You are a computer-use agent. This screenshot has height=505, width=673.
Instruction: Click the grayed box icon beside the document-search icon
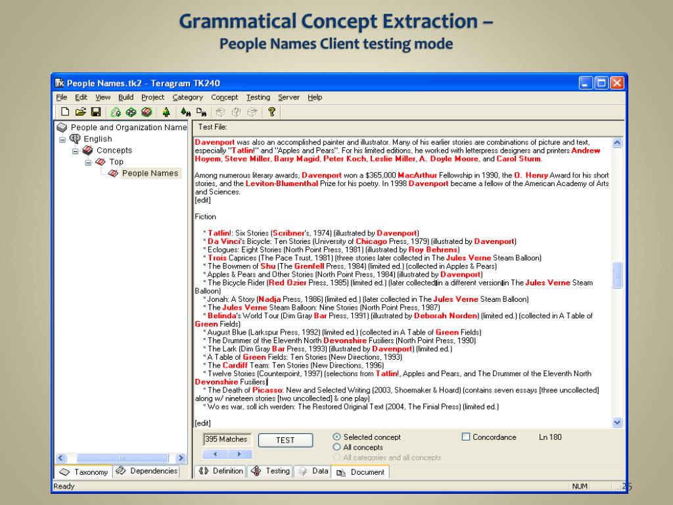pos(221,112)
